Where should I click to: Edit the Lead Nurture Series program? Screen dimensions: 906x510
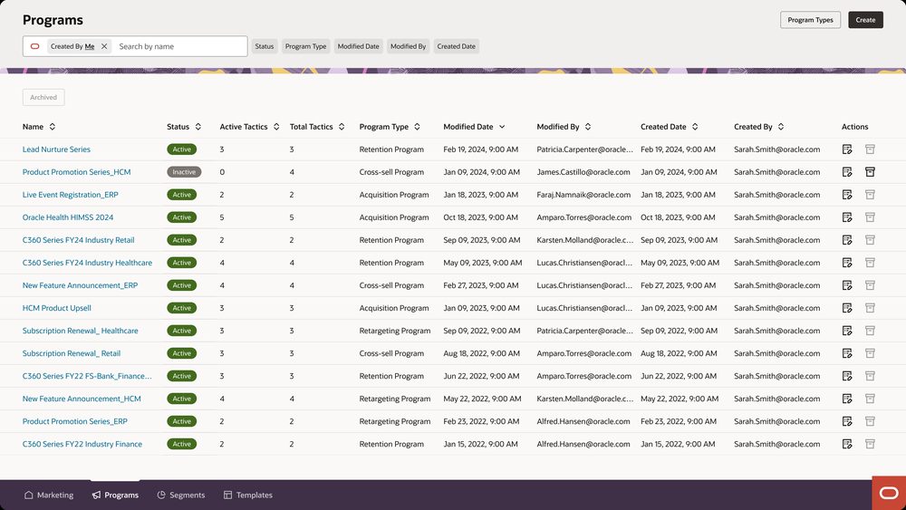847,149
